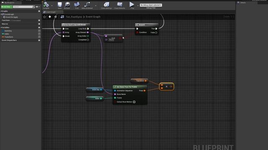Toggle Hide Unrelated nodes

(x=87, y=5)
